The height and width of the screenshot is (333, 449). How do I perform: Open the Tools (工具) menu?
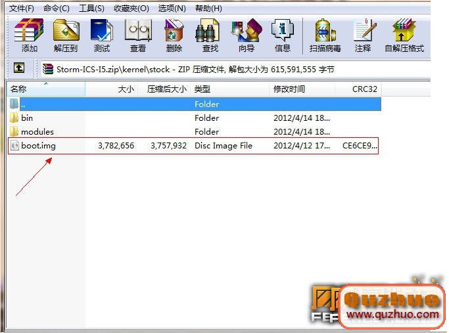(91, 9)
